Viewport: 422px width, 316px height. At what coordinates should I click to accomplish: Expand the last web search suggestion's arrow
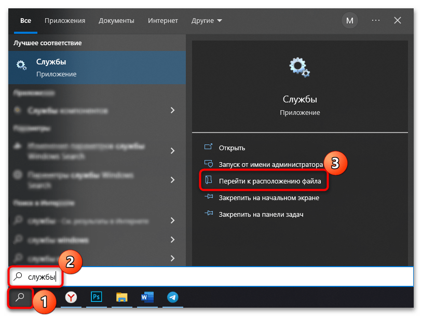[173, 258]
